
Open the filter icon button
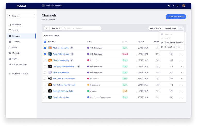tap(47, 28)
